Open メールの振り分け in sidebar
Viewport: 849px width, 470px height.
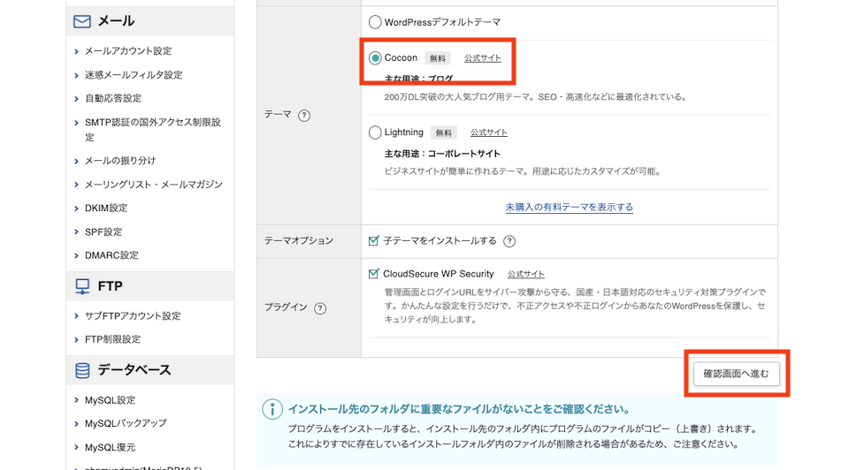point(120,161)
